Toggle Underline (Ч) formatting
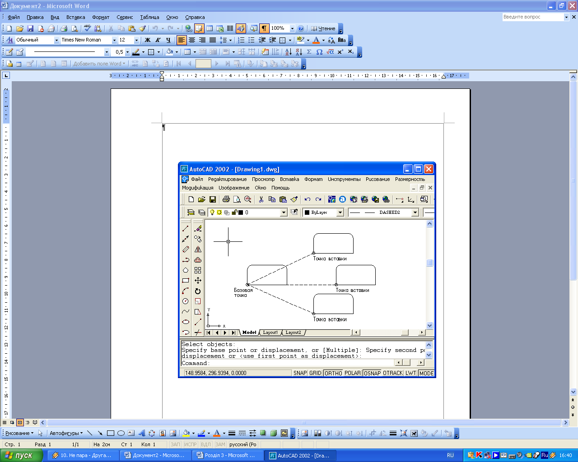 click(x=168, y=40)
